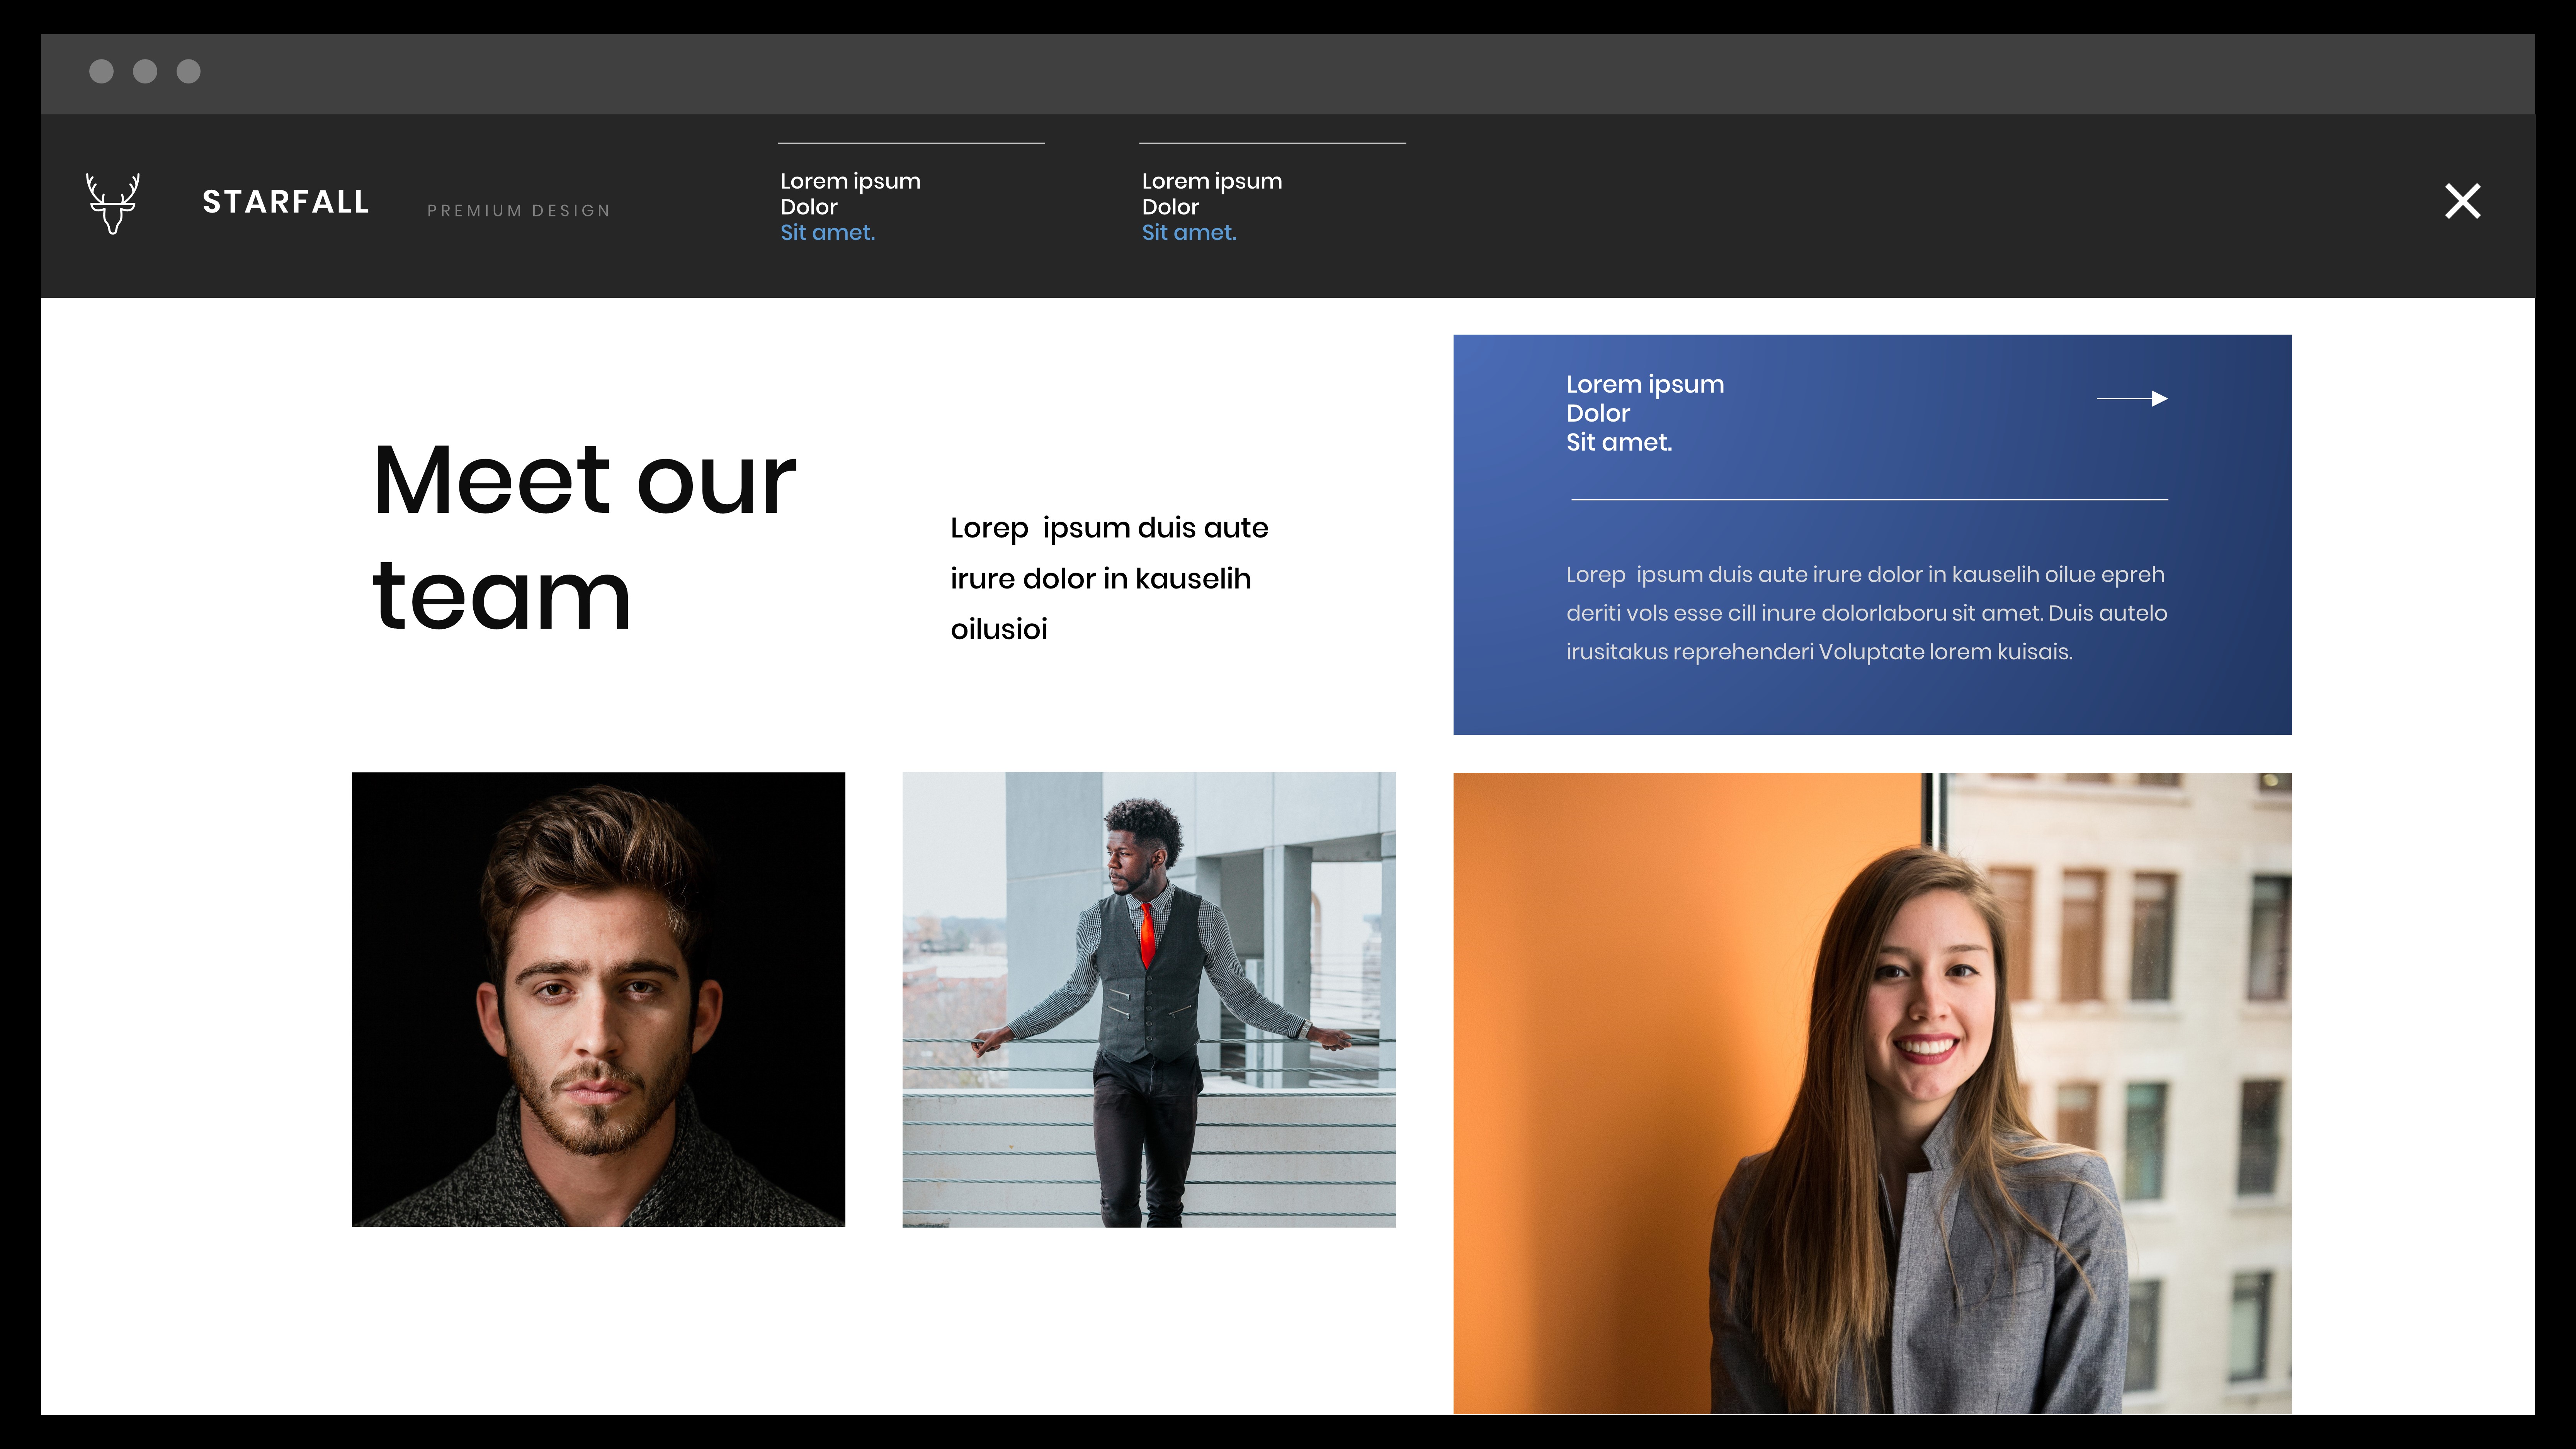This screenshot has height=1449, width=2576.
Task: Select the bearded man portrait photo
Action: click(598, 999)
